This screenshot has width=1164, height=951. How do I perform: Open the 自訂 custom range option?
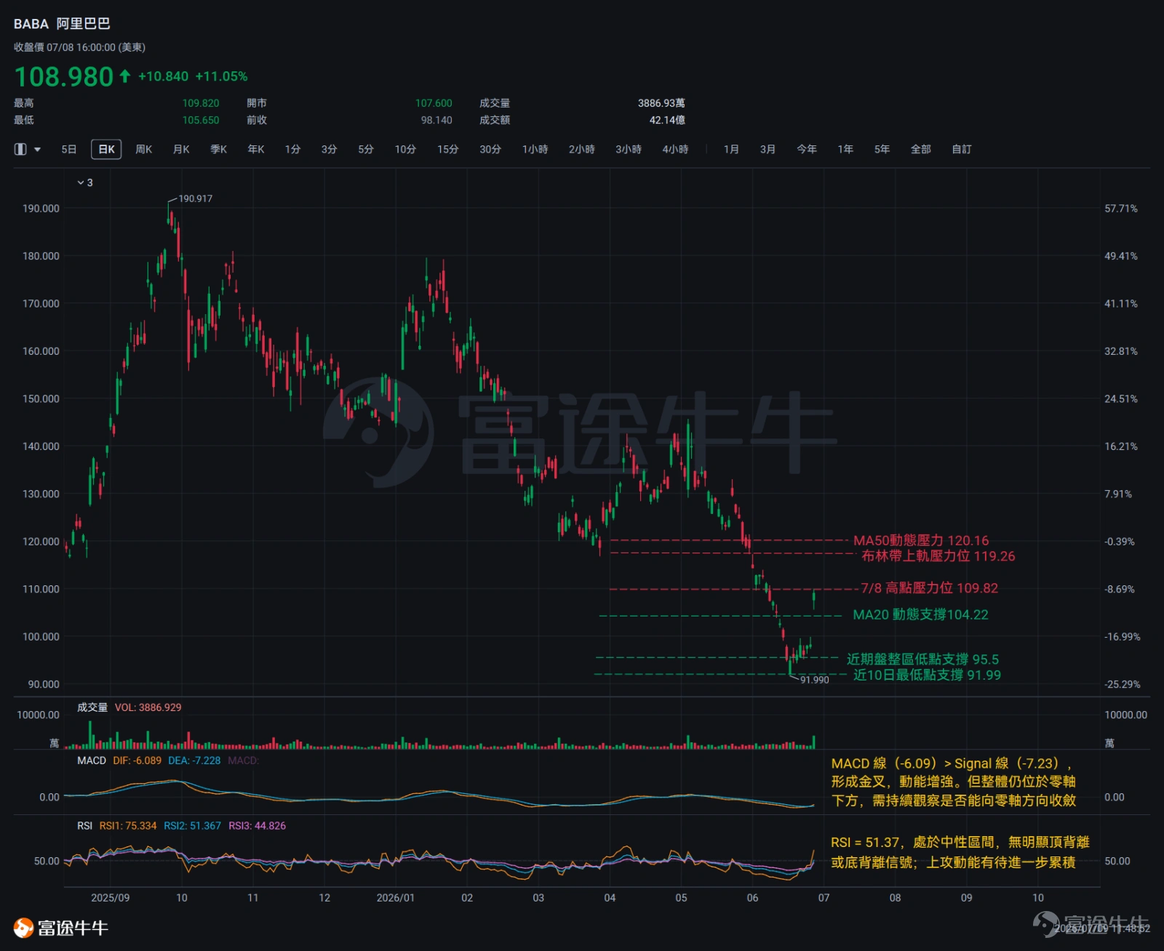click(962, 149)
